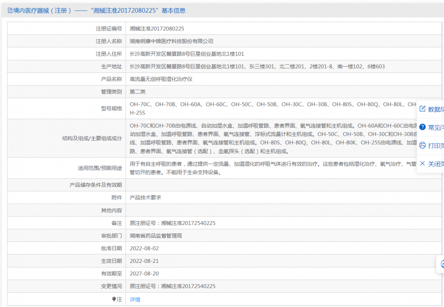
Task: Open the FAQ question mark item
Action: point(431,127)
